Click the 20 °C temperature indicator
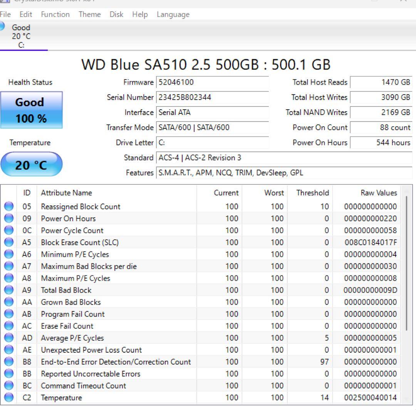This screenshot has height=410, width=416. coord(31,164)
